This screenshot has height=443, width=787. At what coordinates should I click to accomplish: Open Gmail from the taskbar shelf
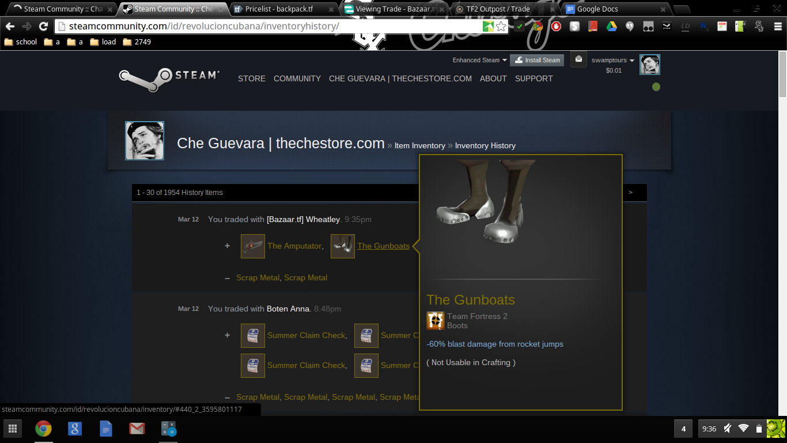(x=137, y=429)
